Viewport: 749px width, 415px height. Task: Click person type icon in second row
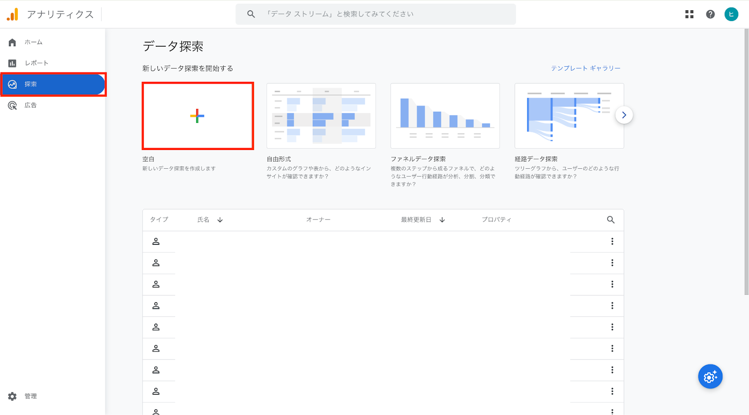pyautogui.click(x=156, y=263)
